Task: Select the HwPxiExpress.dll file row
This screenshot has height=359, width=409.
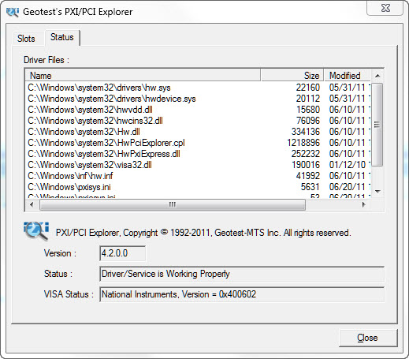Action: click(x=199, y=154)
